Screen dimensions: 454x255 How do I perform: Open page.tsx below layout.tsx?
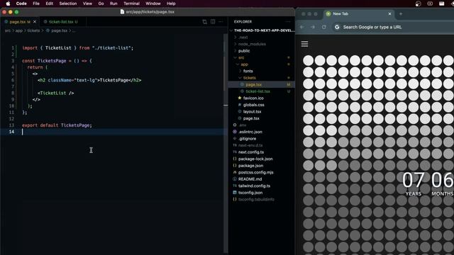point(262,118)
